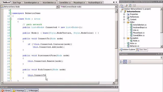Select Solution 'BehaviorDemo' root item
Image resolution: width=163 pixels, height=92 pixels.
pyautogui.click(x=137, y=9)
